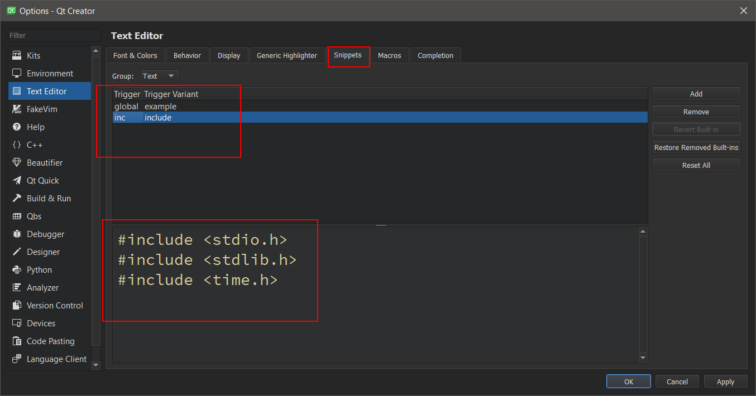Open the Group combo box showing Text
This screenshot has height=396, width=756.
point(159,76)
